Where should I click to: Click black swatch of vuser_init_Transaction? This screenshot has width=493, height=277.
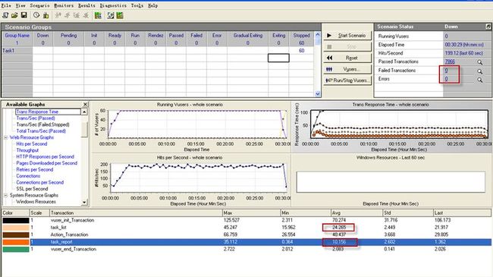pos(16,220)
